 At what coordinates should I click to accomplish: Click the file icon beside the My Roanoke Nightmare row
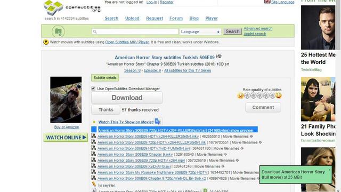[x=94, y=172]
